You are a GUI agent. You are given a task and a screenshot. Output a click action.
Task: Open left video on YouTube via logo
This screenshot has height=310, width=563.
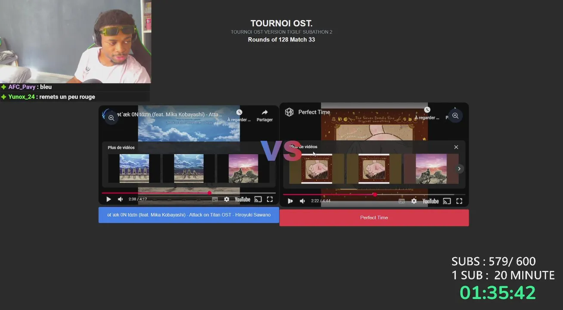coord(243,199)
